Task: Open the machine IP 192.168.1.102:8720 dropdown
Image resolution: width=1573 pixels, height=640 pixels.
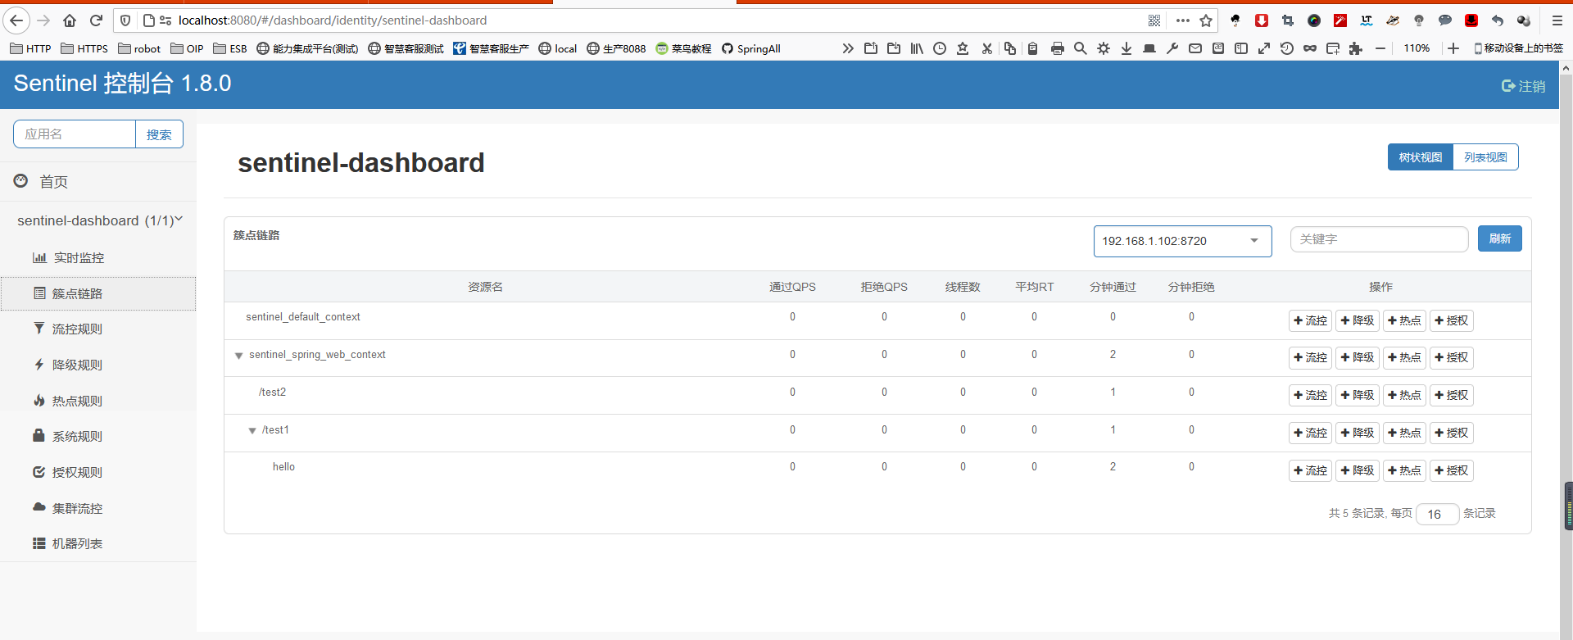Action: tap(1182, 241)
